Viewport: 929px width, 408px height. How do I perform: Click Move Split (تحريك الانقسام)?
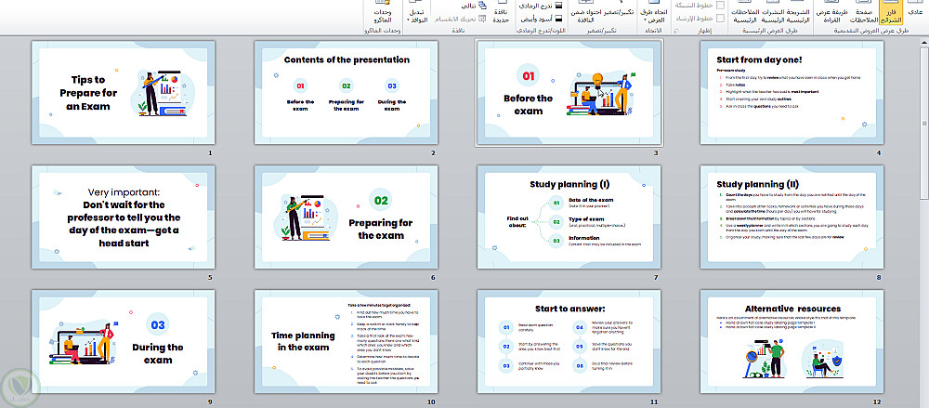click(461, 19)
